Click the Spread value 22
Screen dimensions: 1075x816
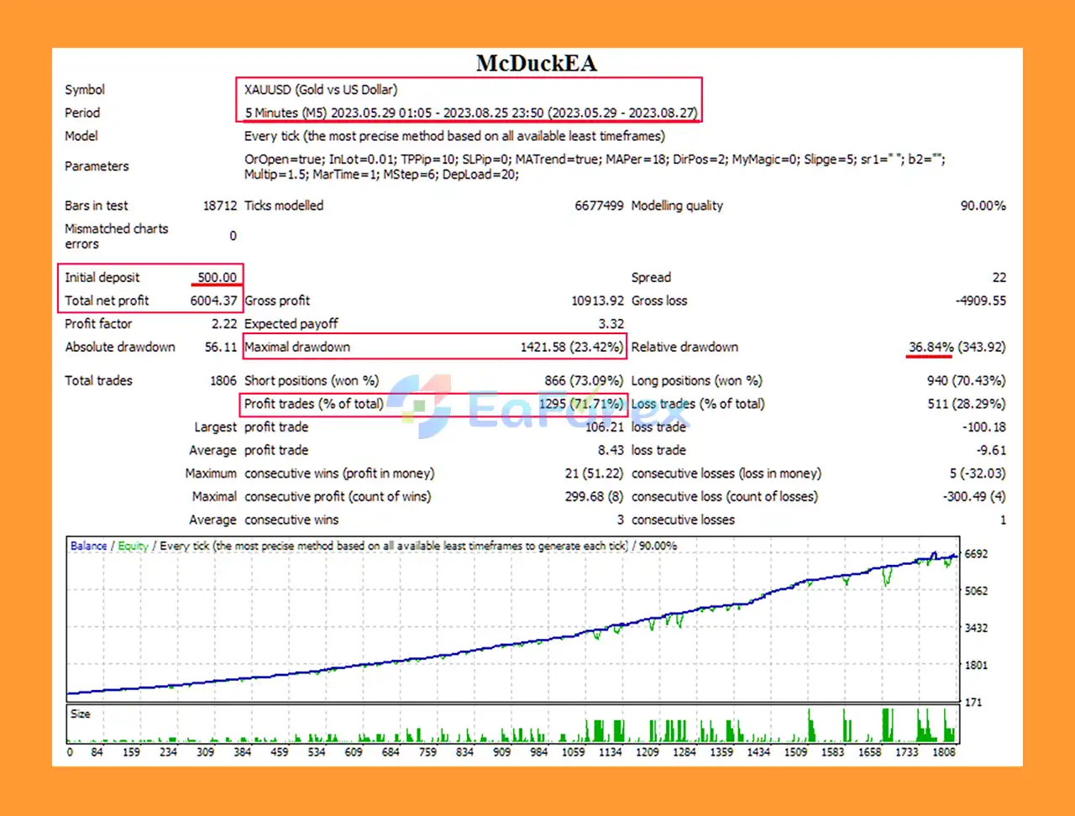(x=999, y=278)
